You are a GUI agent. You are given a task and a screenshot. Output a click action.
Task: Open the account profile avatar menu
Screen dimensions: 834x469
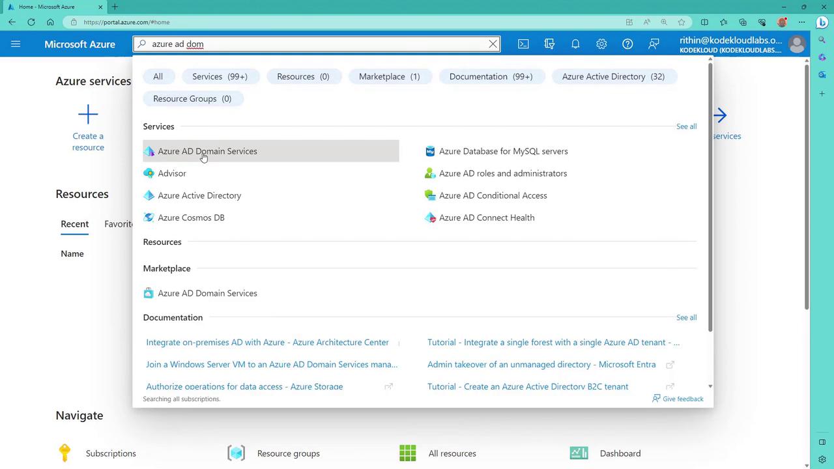coord(796,44)
